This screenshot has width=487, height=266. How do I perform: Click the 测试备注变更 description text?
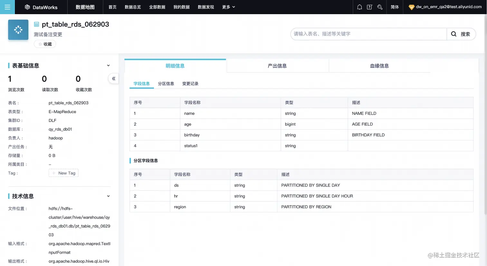click(x=48, y=34)
